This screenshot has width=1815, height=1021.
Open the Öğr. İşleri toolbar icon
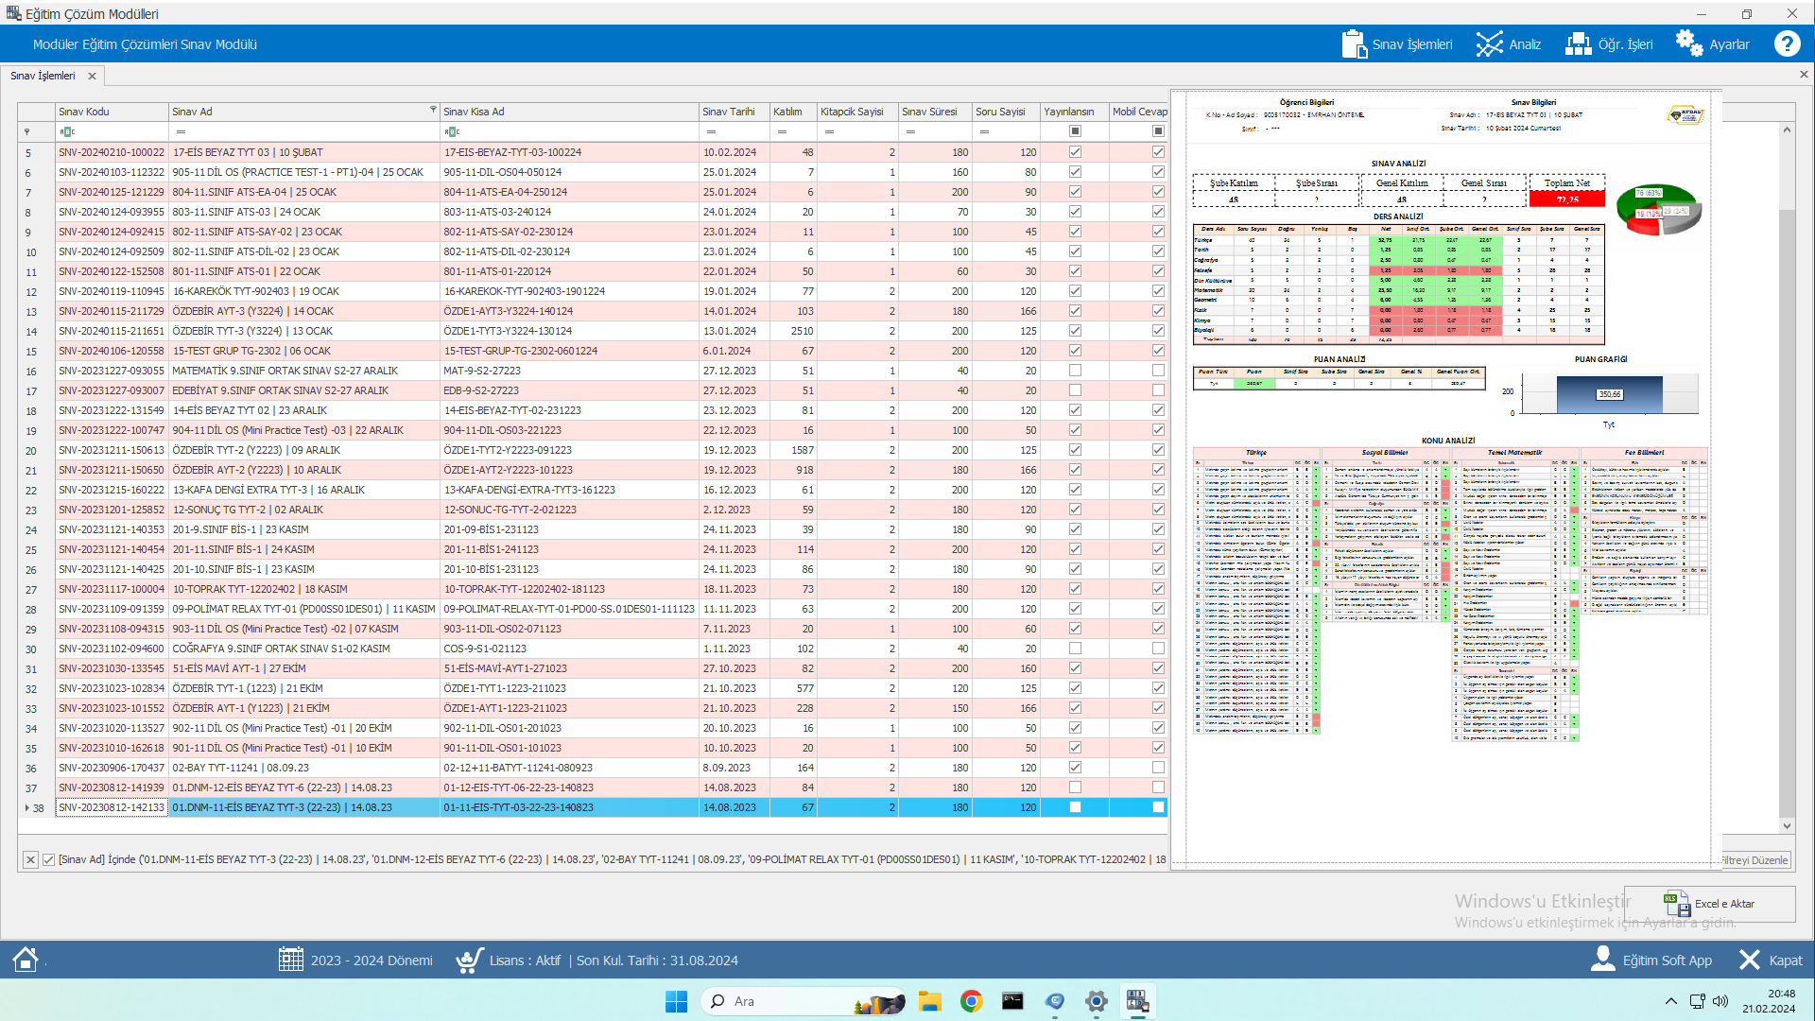click(x=1578, y=44)
